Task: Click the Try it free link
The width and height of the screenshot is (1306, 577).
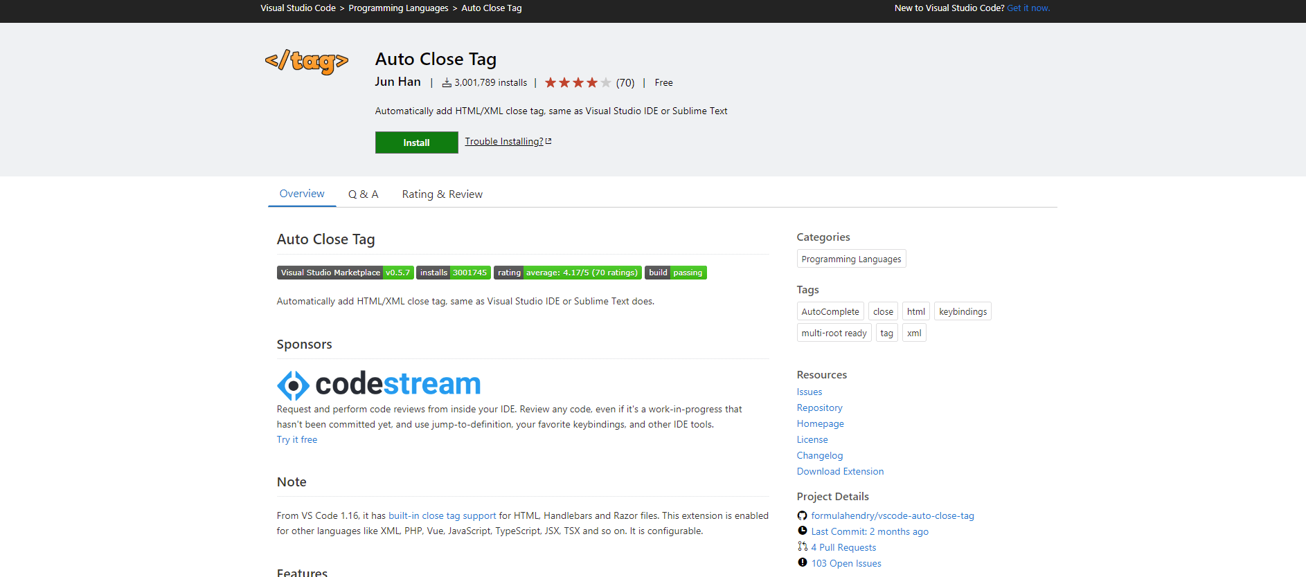Action: [x=297, y=439]
